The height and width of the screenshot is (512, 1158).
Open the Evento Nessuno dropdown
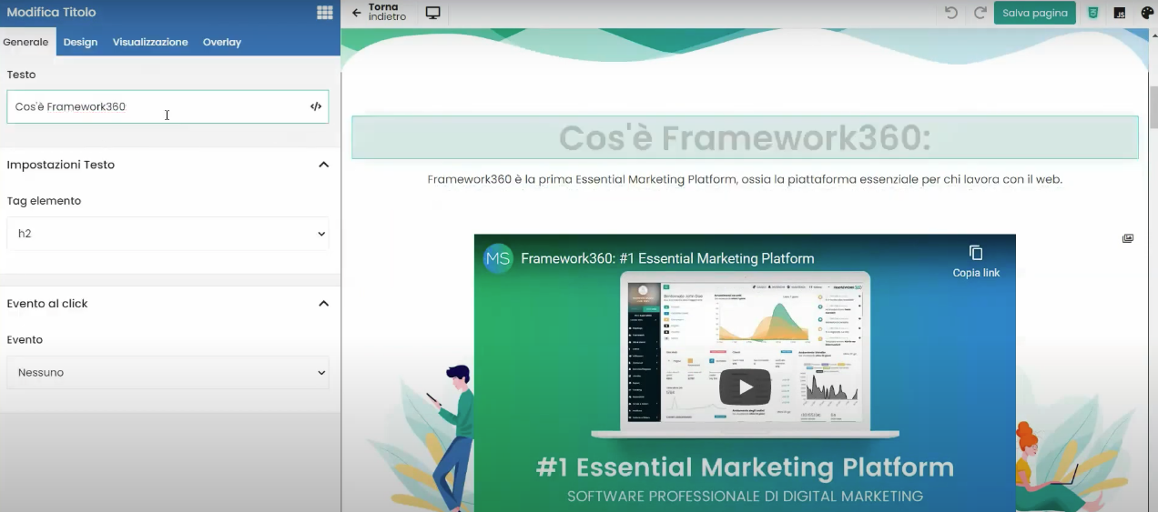pos(168,373)
